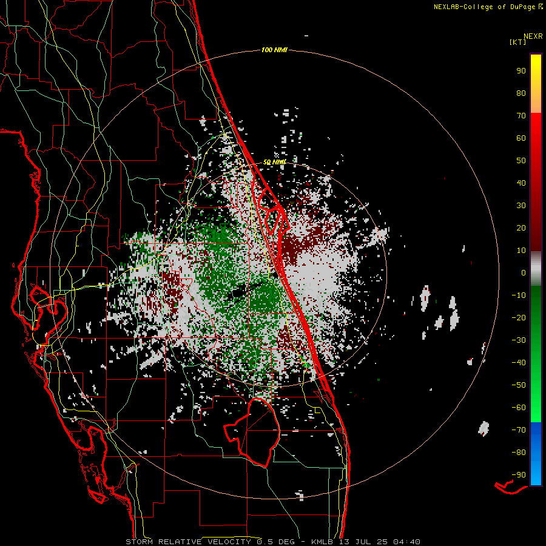Click the gray zero-velocity segment of color bar
The width and height of the screenshot is (546, 546).
[x=536, y=269]
